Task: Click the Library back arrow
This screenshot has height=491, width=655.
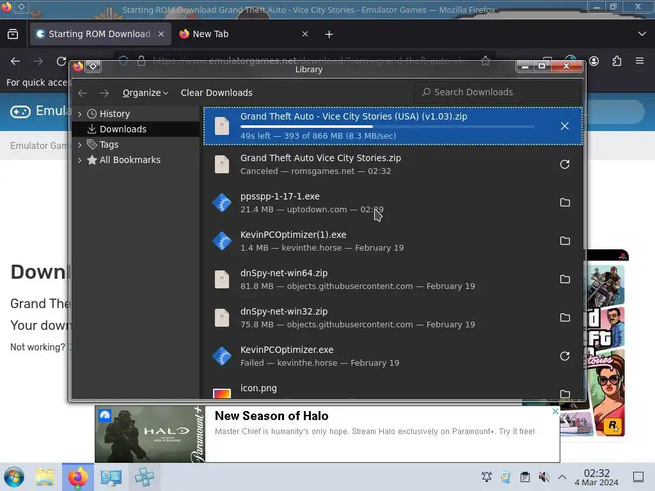Action: pos(83,93)
